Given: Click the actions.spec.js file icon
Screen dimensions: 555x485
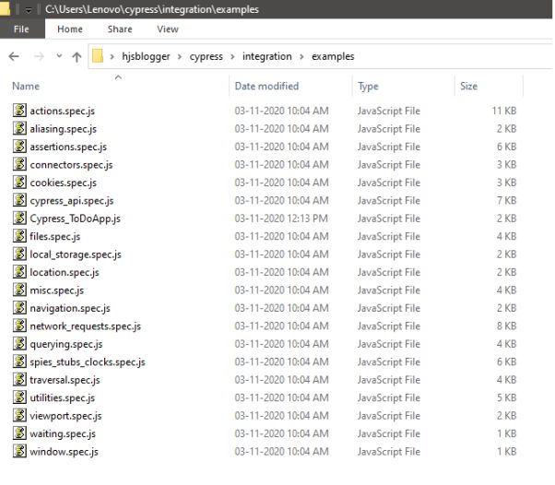Looking at the screenshot, I should click(x=19, y=111).
